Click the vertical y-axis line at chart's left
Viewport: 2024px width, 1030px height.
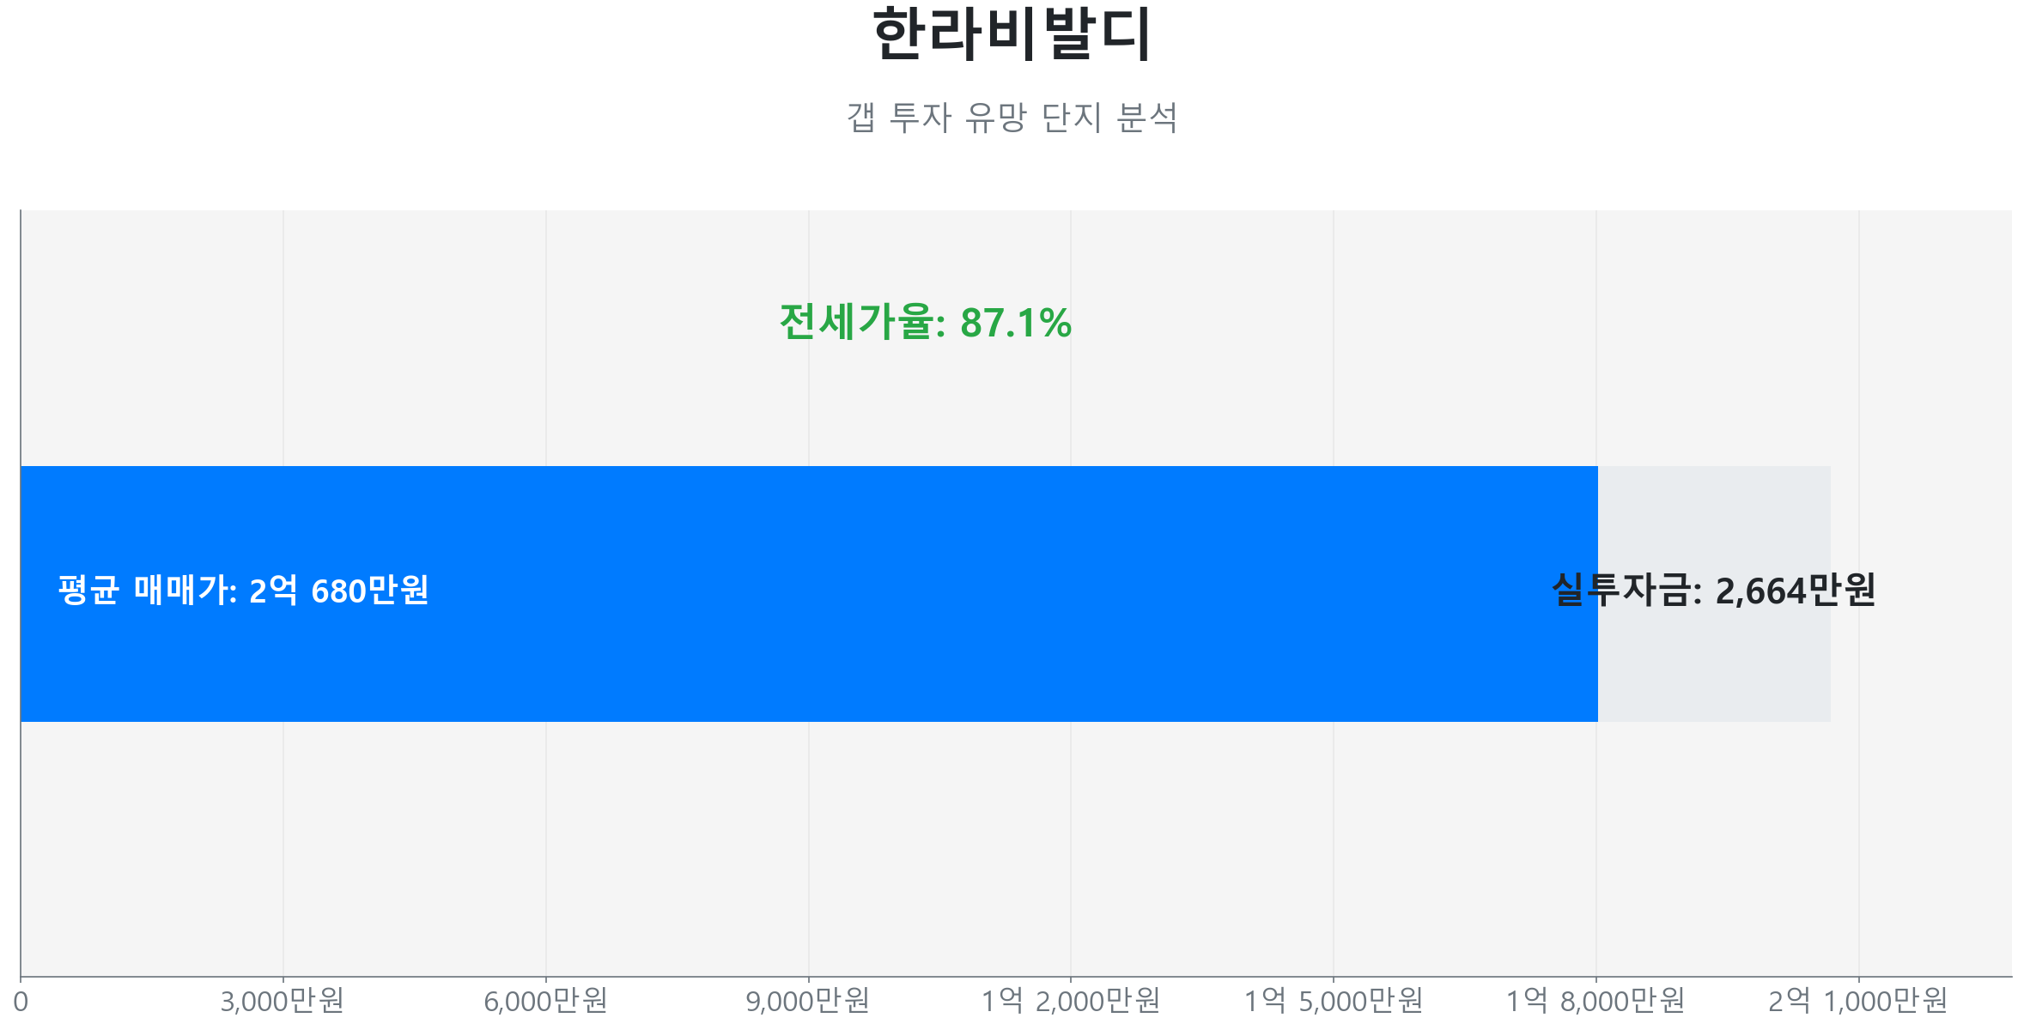click(x=21, y=343)
